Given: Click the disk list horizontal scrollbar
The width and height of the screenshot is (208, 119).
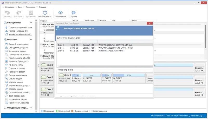Looking at the screenshot, I should (106, 66).
